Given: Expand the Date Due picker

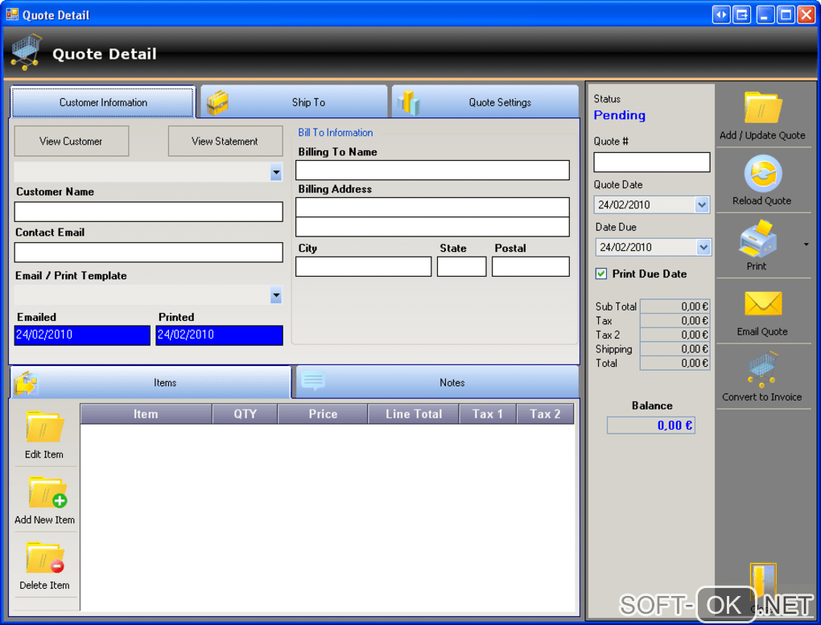Looking at the screenshot, I should (x=703, y=247).
